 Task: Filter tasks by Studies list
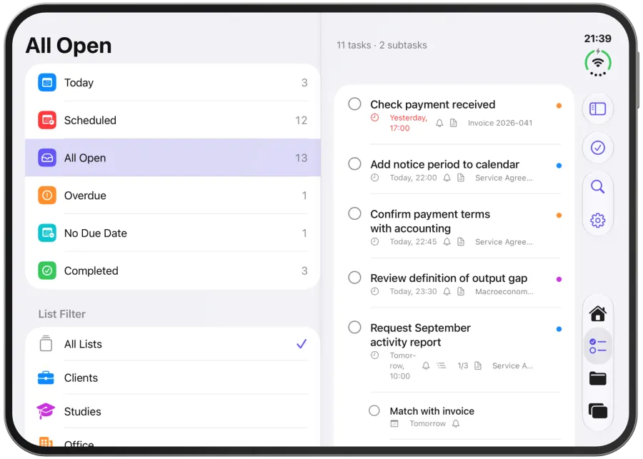(x=173, y=411)
